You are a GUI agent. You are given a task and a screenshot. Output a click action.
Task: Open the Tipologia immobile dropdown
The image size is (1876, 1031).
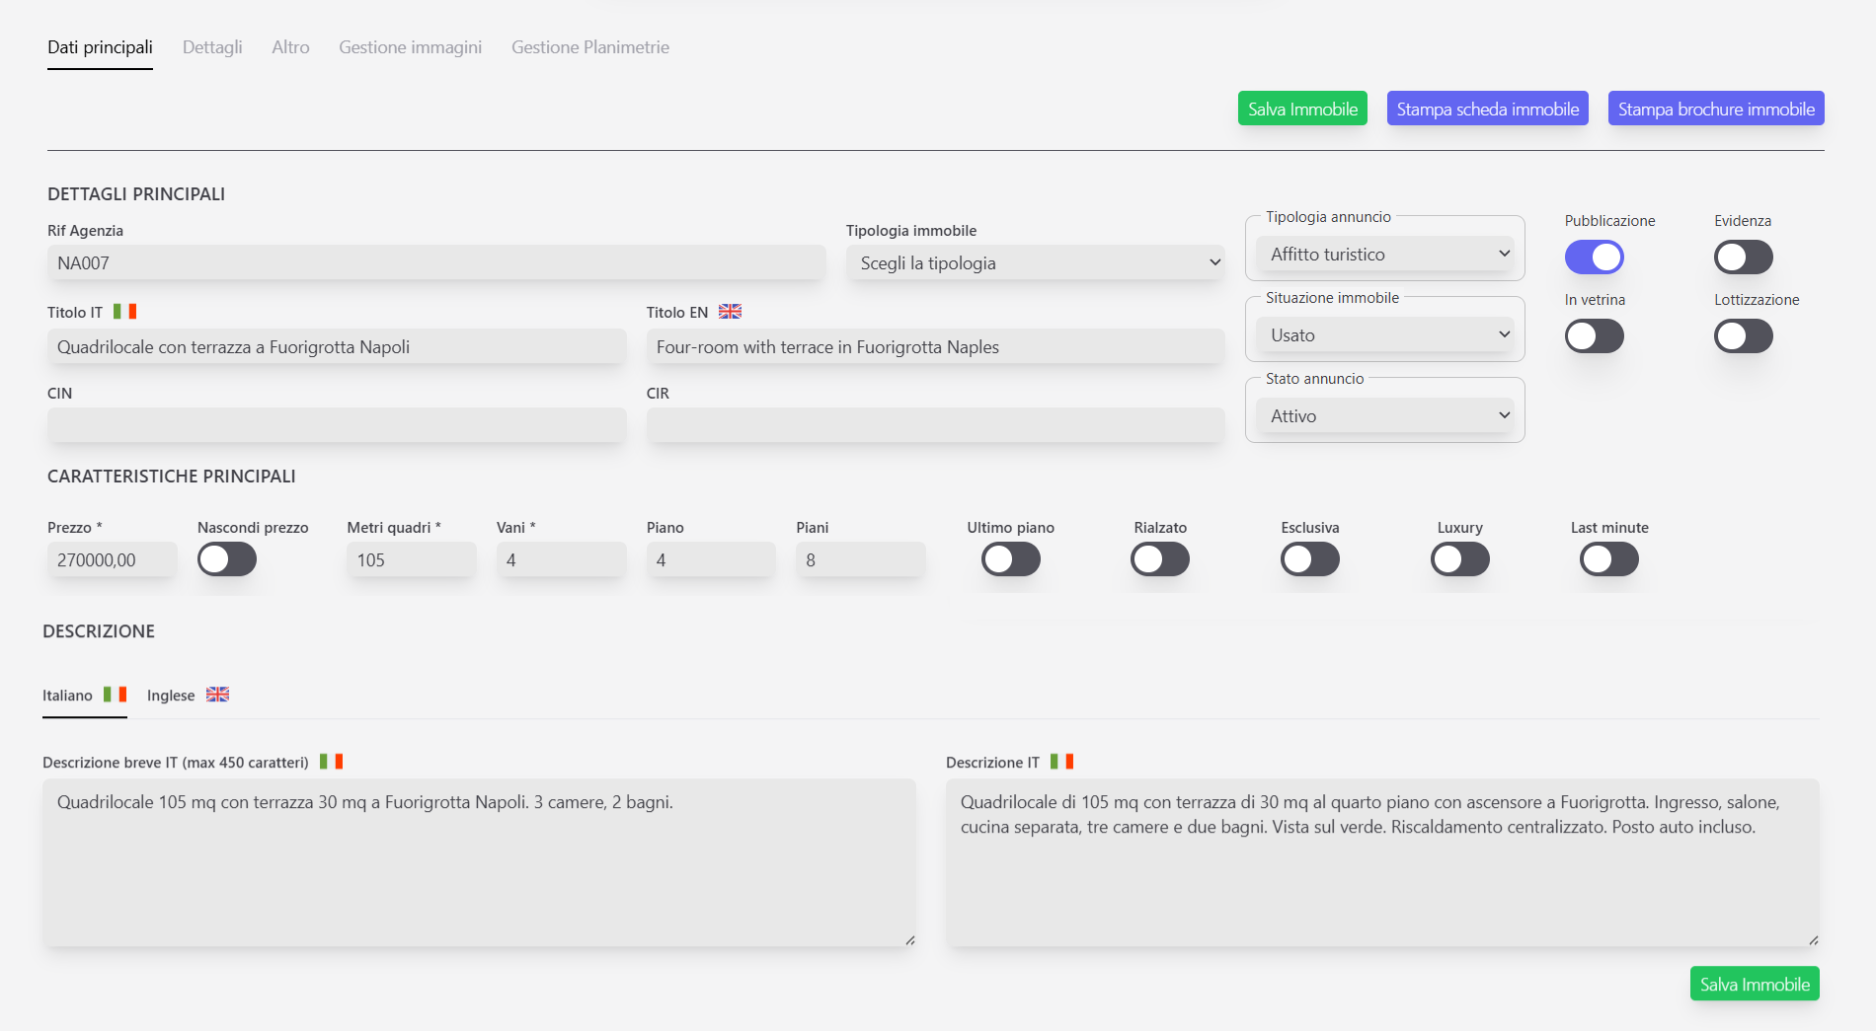coord(1036,263)
